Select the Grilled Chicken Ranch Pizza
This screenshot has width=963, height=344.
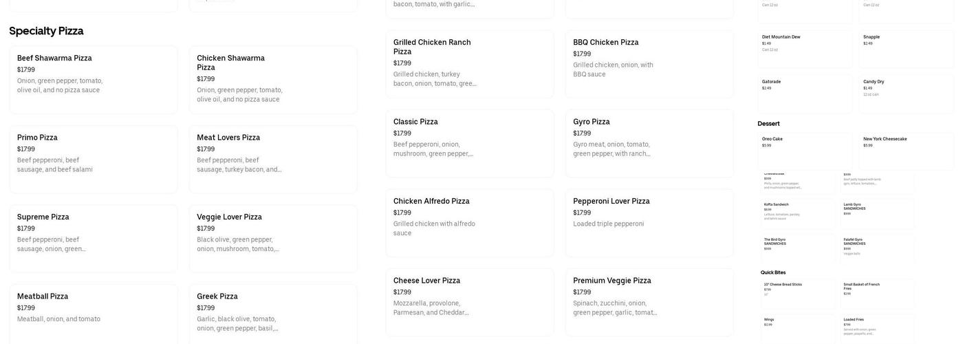pyautogui.click(x=470, y=63)
